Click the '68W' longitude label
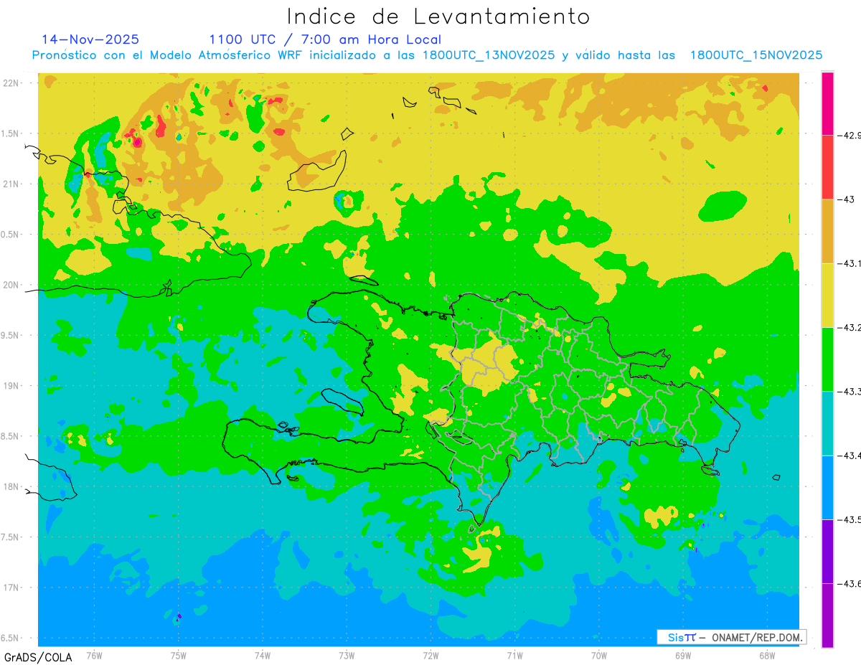 (767, 655)
